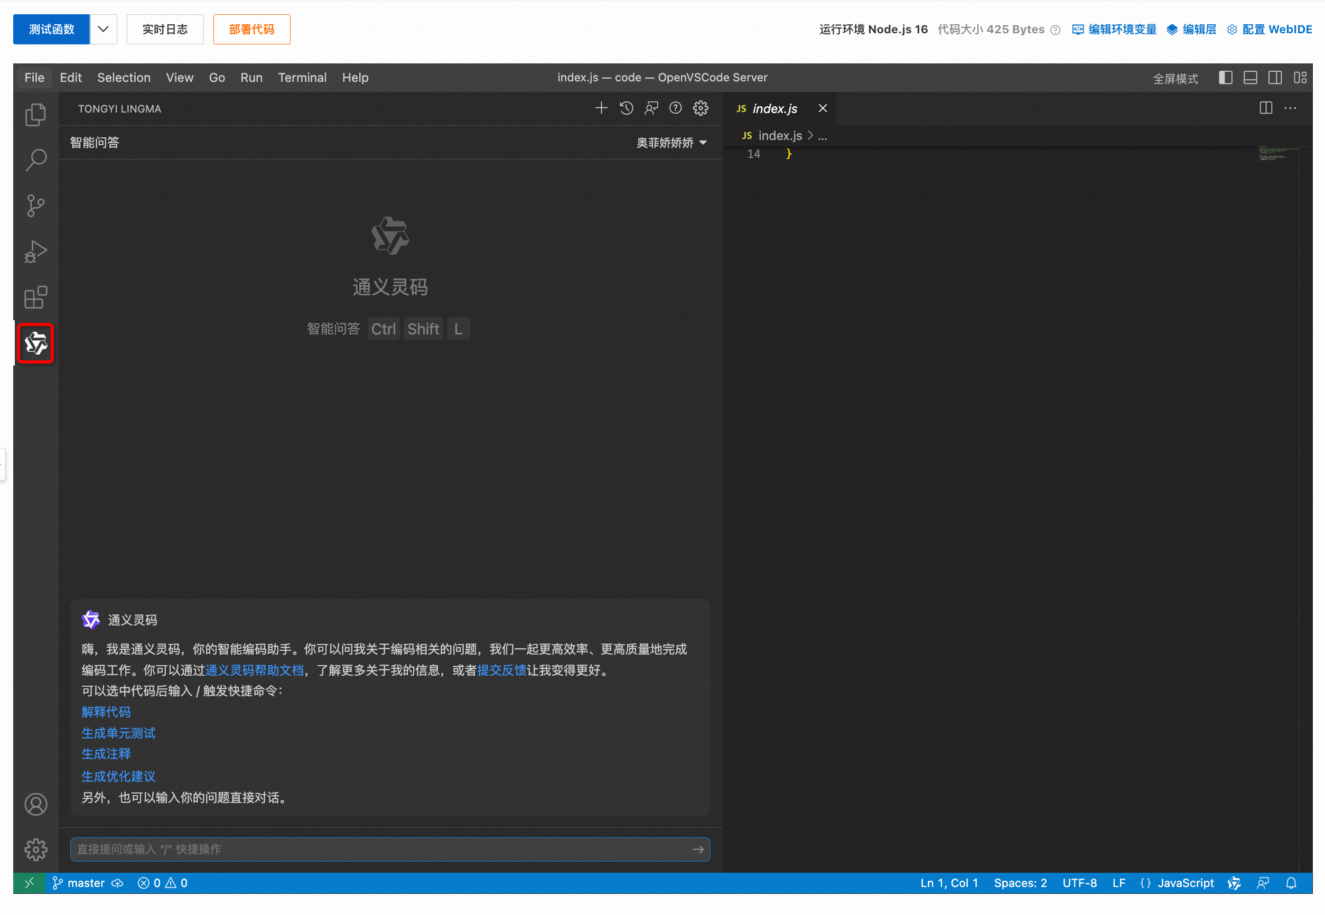
Task: Open the Explorer view icon
Action: [35, 115]
